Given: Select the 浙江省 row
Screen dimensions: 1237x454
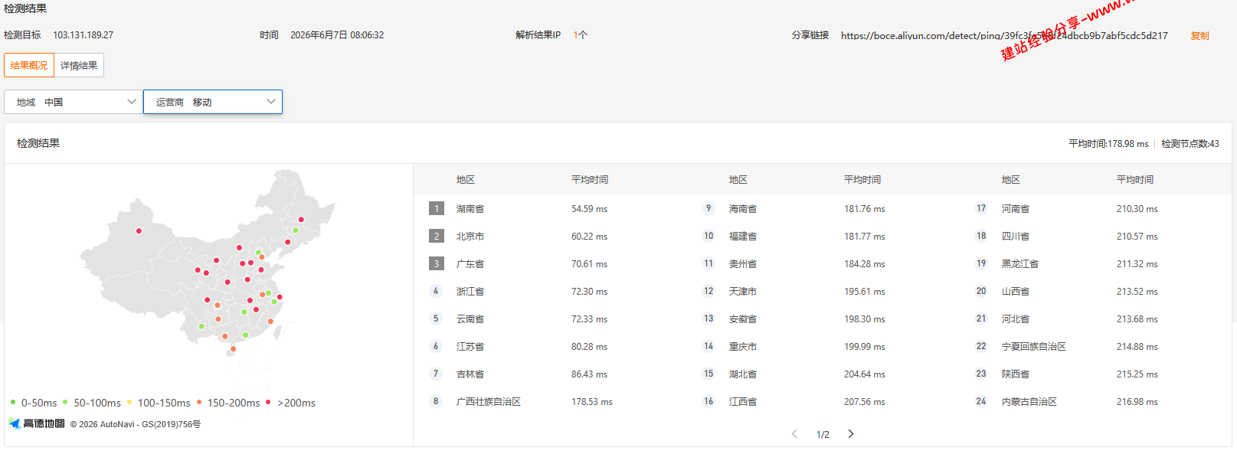Looking at the screenshot, I should [550, 291].
